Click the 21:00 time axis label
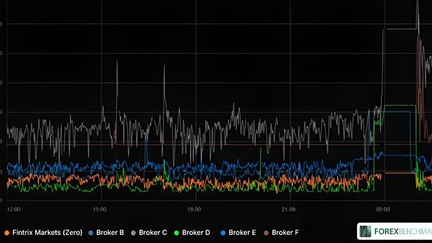The width and height of the screenshot is (432, 243). point(288,209)
